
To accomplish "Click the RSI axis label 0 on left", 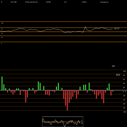I will pos(1,43).
